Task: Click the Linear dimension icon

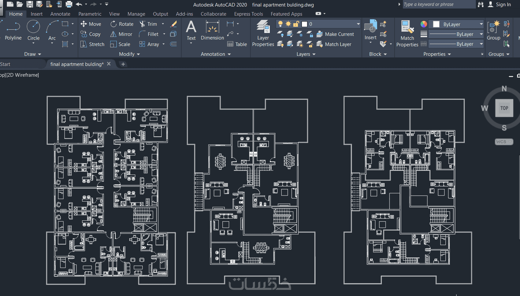Action: [230, 24]
